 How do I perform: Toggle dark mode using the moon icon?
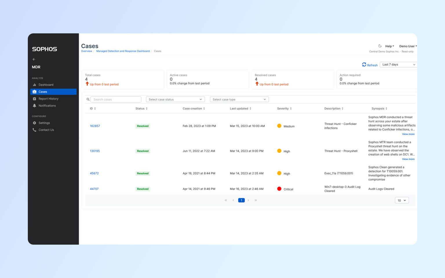click(380, 46)
